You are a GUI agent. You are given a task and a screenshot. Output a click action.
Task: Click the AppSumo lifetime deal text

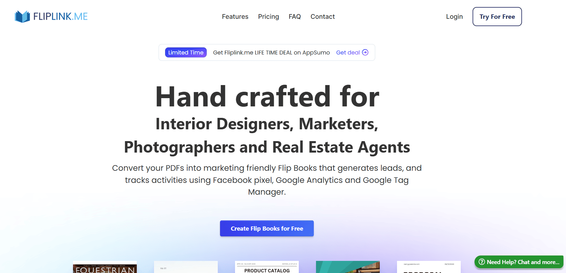click(271, 53)
